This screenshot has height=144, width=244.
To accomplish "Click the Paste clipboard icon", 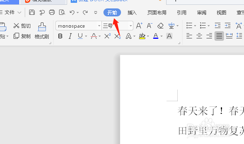I will pos(3,27).
